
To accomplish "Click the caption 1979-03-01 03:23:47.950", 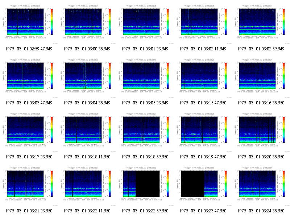I will point(203,211).
